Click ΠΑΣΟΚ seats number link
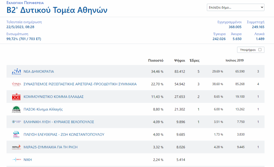 [x=198, y=109]
